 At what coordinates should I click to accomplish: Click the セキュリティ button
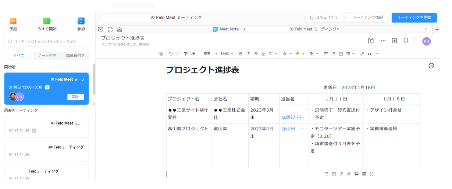click(x=324, y=18)
